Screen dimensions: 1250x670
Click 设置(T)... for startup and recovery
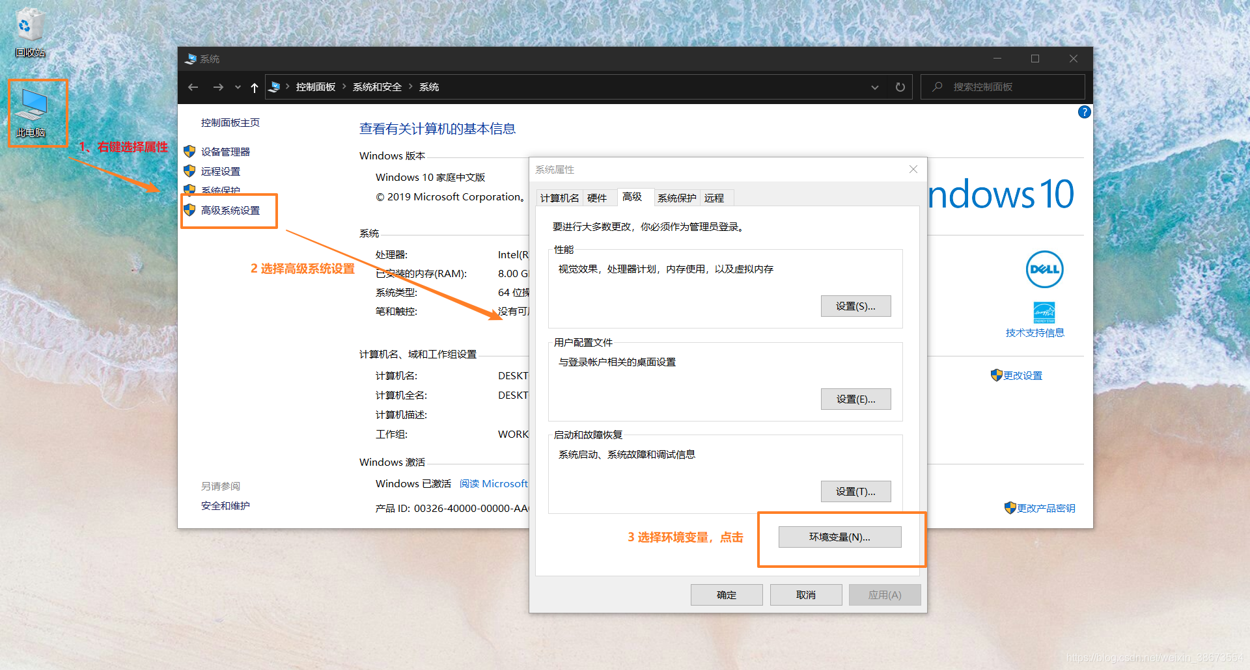(855, 492)
